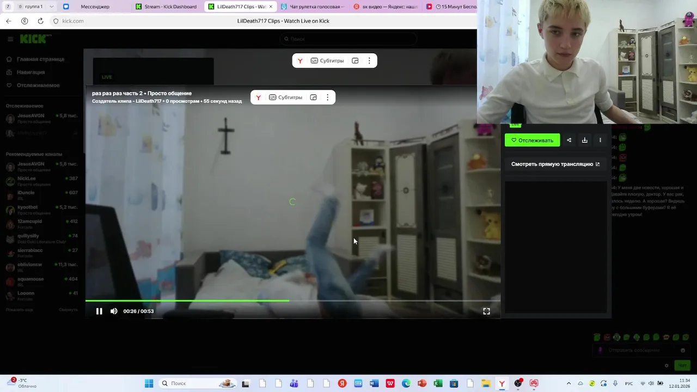Viewport: 697px width, 392px height.
Task: Open recommended channel aquamoose
Action: point(42,281)
